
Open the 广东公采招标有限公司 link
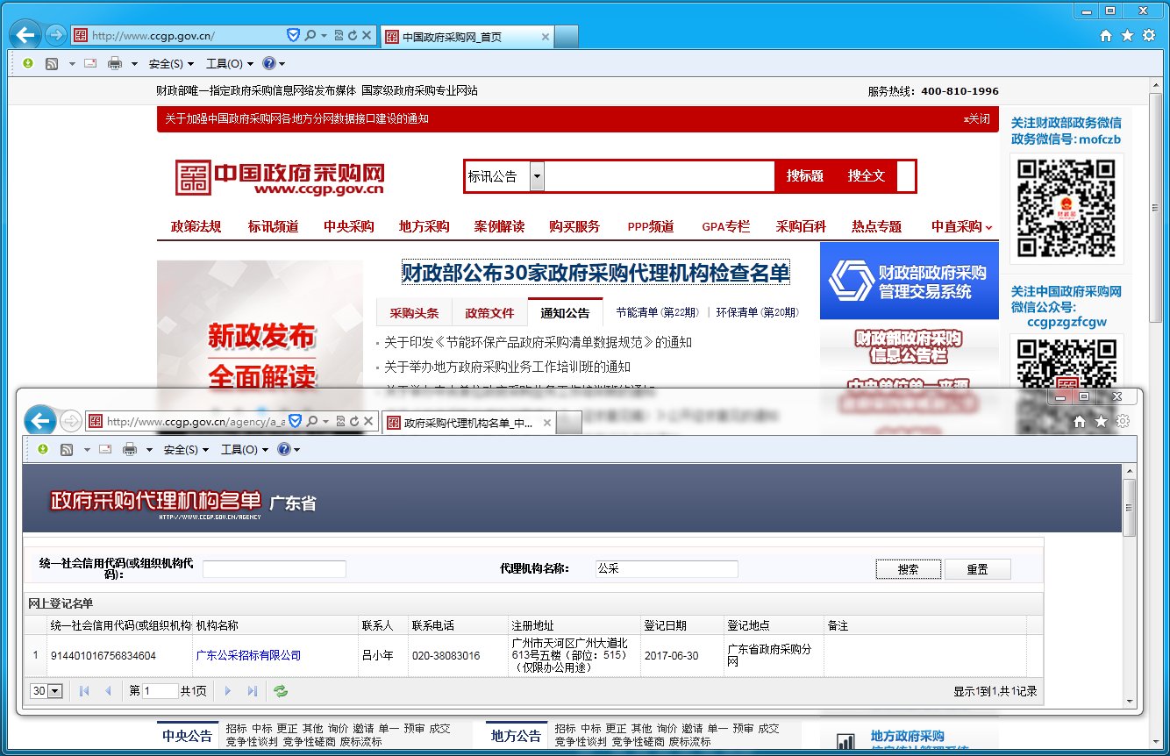248,655
